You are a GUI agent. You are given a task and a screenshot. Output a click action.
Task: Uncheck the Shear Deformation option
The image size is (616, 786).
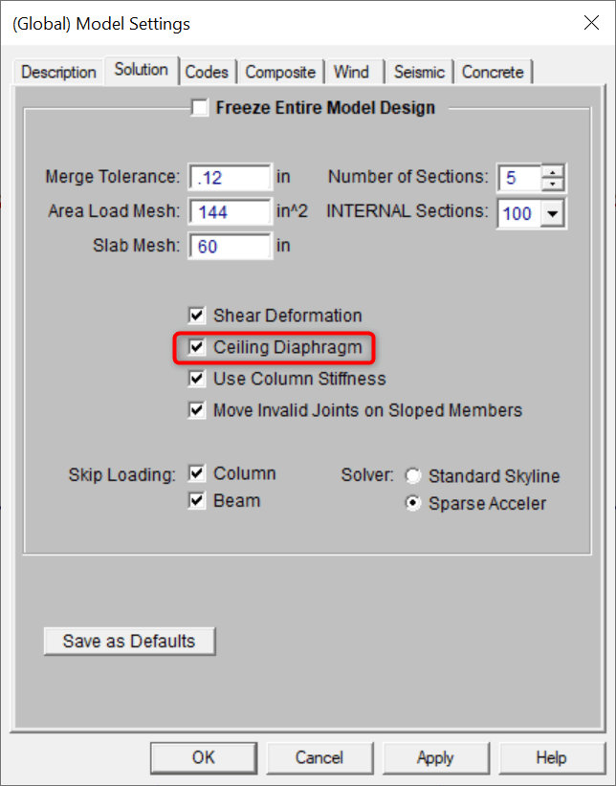tap(197, 316)
